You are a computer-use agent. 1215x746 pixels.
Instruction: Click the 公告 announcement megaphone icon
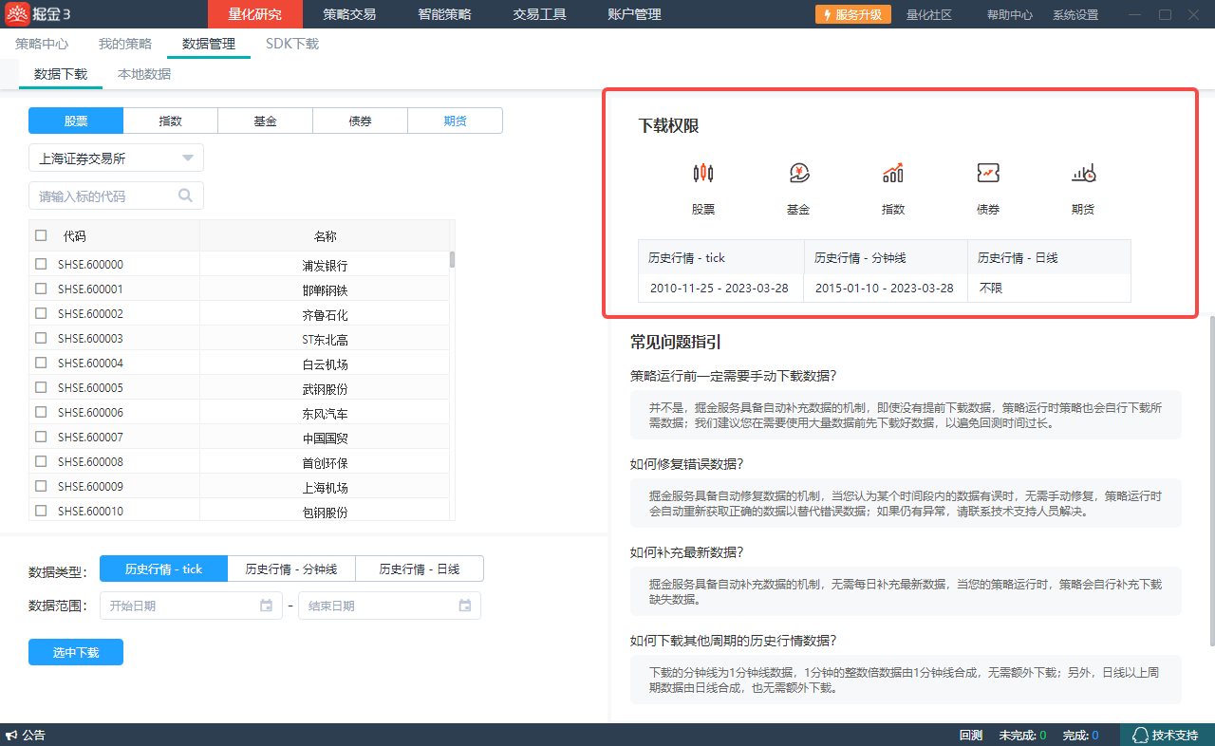pos(11,736)
